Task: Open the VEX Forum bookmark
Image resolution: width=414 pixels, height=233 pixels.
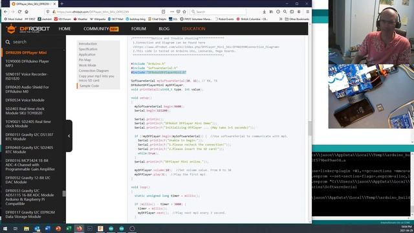Action: [x=63, y=19]
